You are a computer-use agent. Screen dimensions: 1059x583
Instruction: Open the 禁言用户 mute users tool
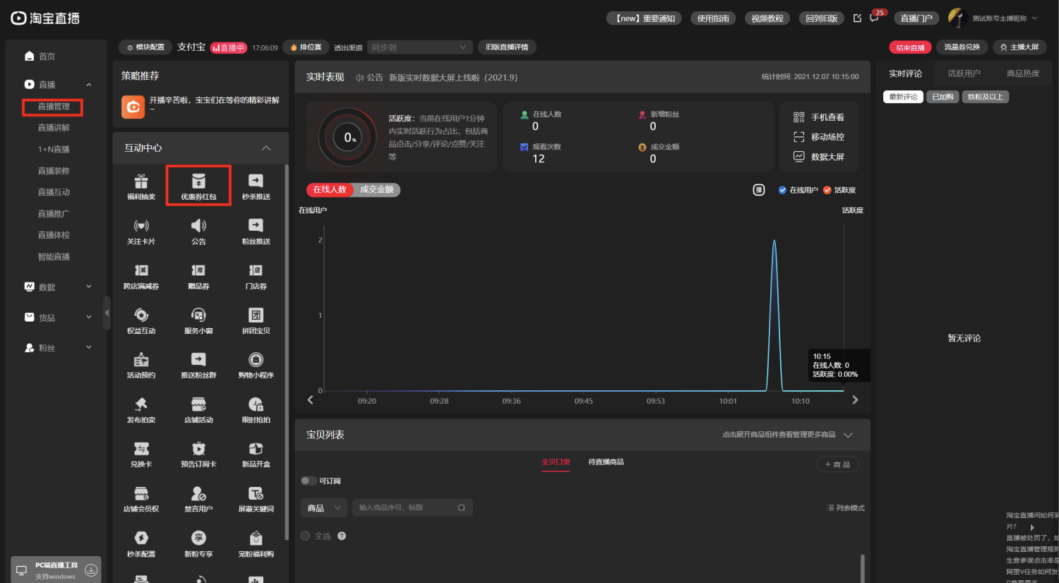198,499
